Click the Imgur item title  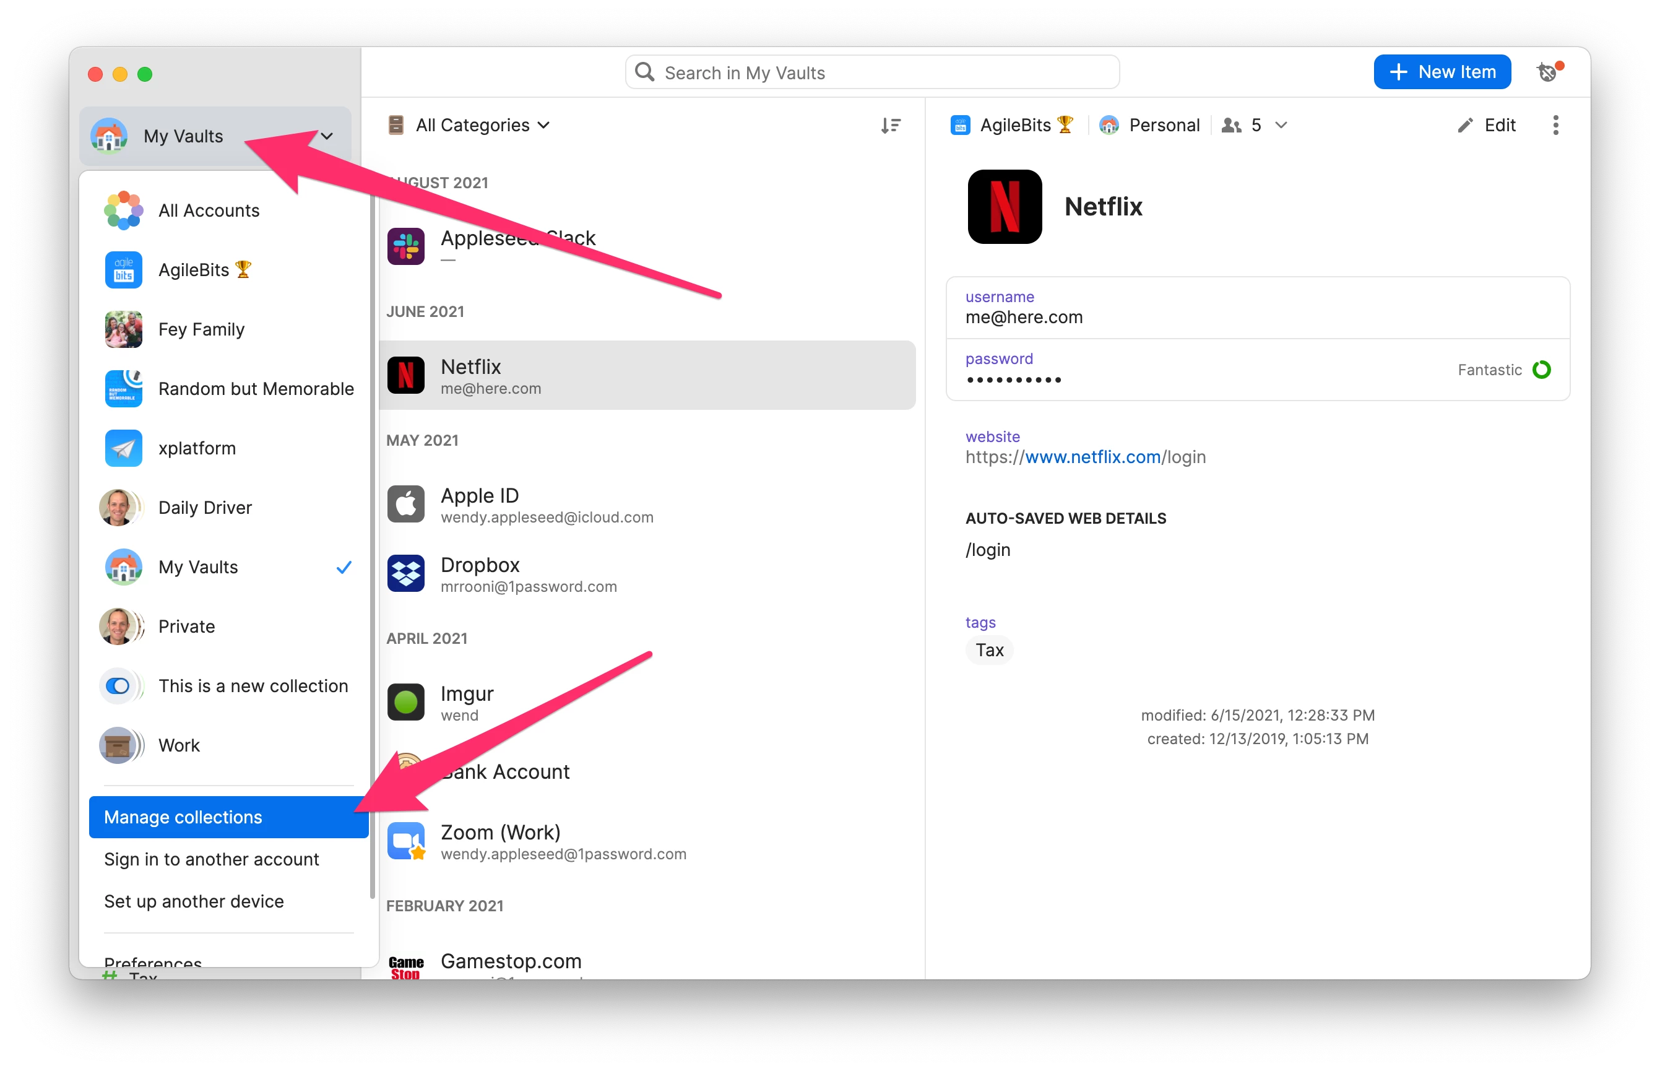click(x=467, y=694)
